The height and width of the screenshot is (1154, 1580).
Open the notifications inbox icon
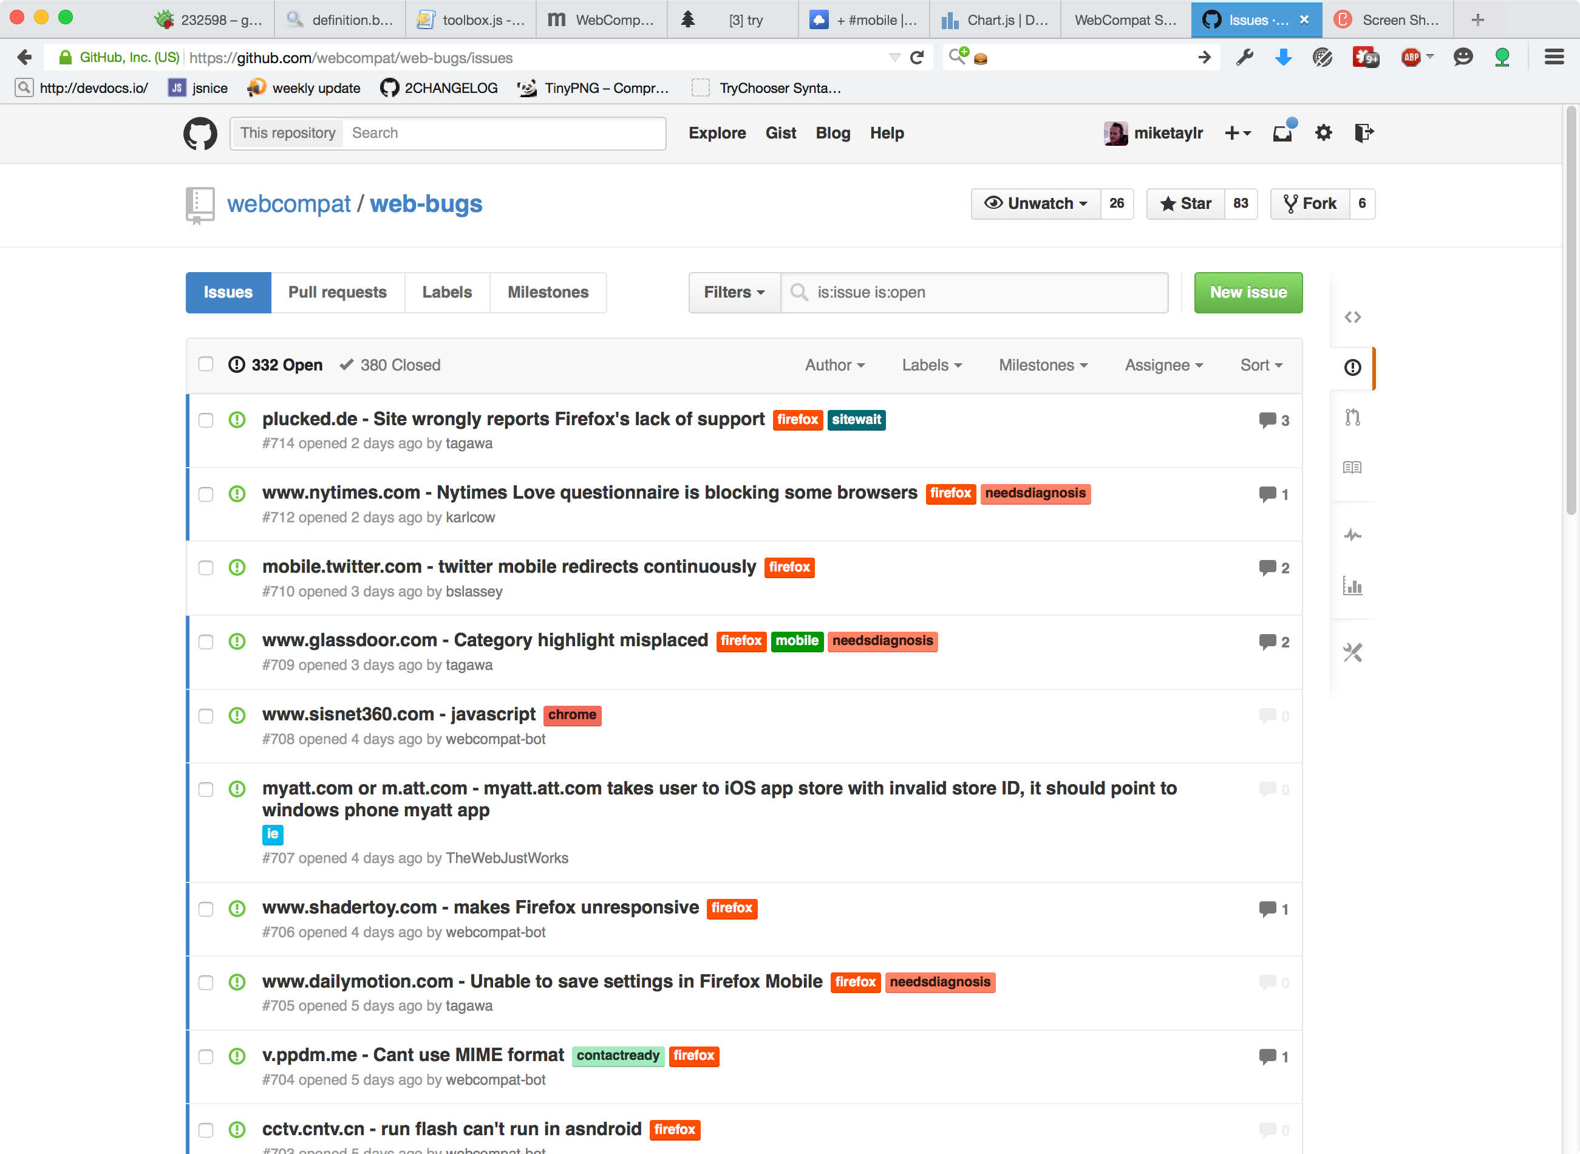[1282, 133]
